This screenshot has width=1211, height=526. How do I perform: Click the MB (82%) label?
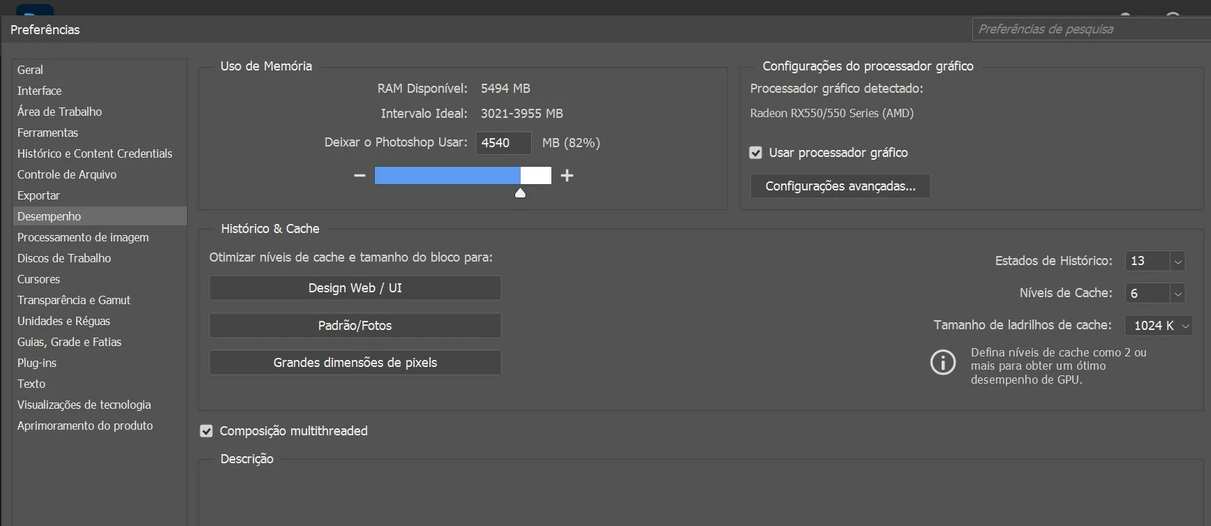(x=571, y=143)
